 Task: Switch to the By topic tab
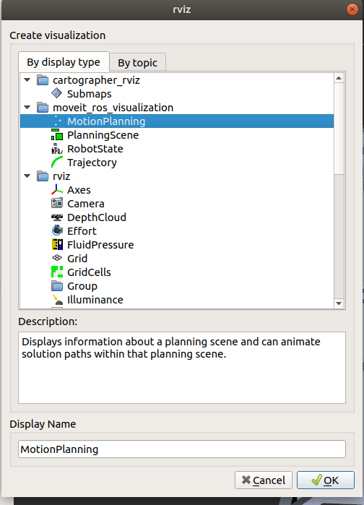point(138,62)
